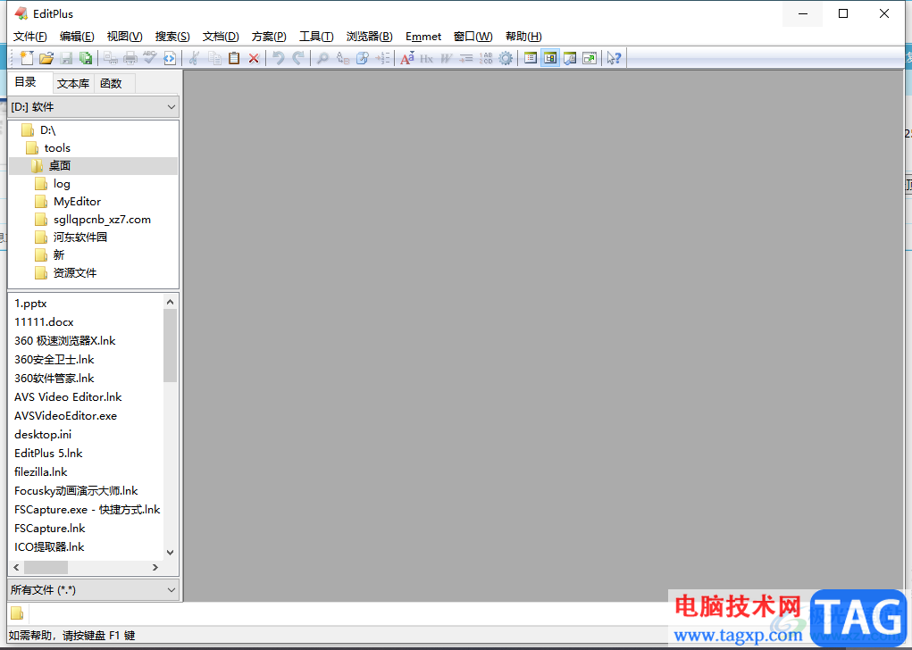Click the folder icon in bottom bar
The height and width of the screenshot is (650, 912).
[17, 612]
